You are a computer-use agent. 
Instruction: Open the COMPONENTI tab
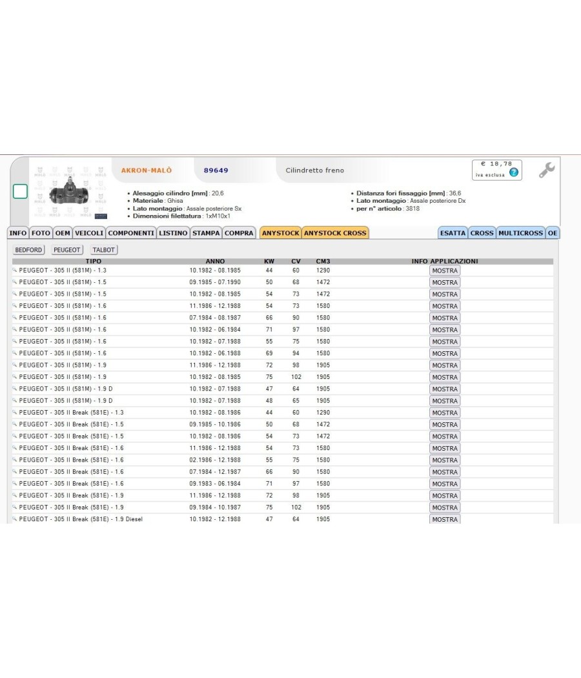[x=131, y=232]
